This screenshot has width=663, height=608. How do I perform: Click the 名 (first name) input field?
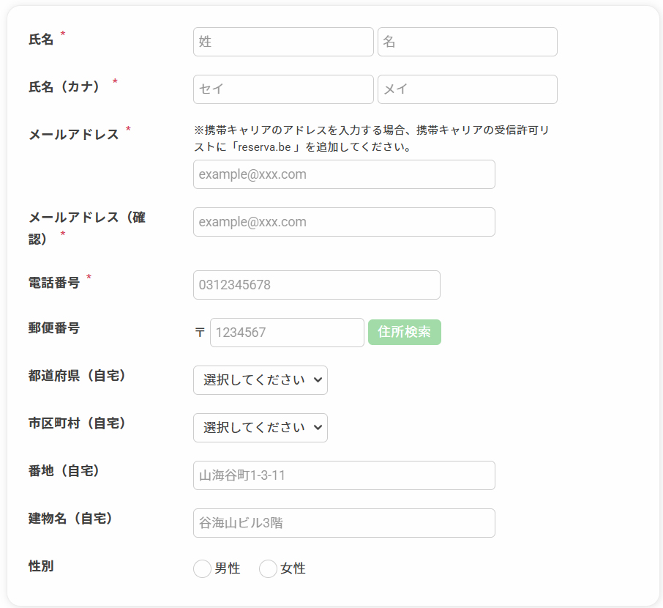467,42
